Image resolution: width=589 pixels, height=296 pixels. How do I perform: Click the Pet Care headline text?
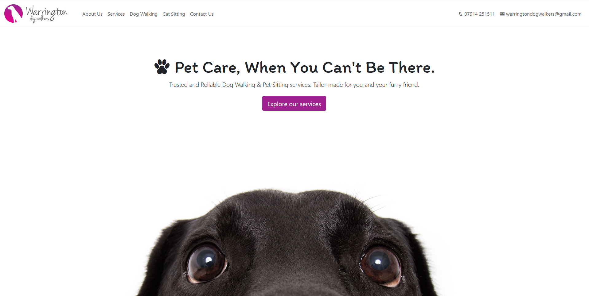click(x=305, y=67)
